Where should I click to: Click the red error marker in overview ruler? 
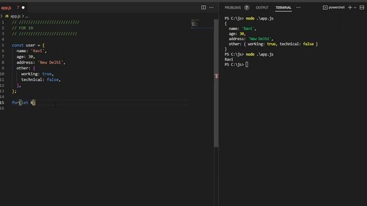click(x=217, y=76)
